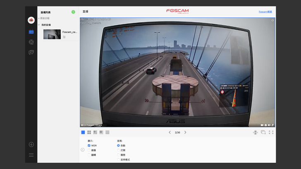Switch to nine-window grid layout
This screenshot has width=301, height=169.
click(x=107, y=132)
